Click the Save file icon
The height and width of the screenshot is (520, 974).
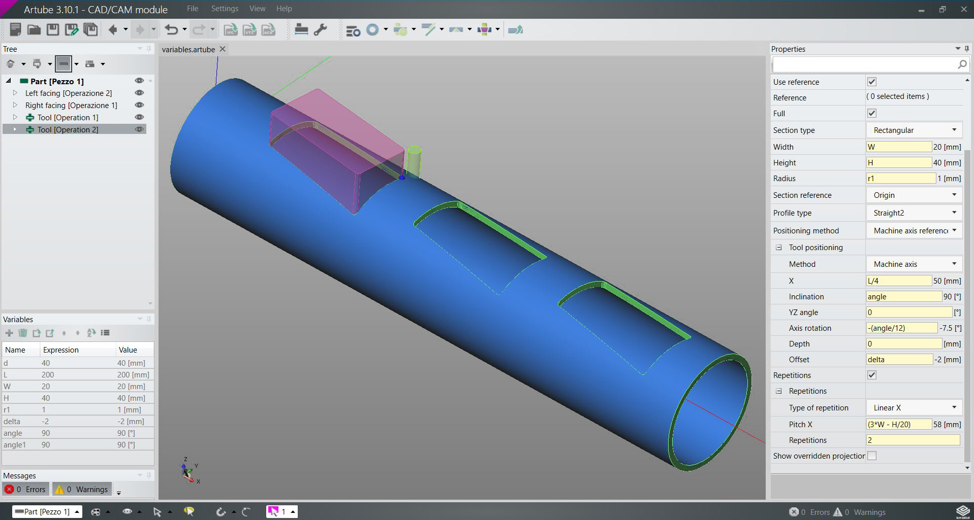click(53, 30)
